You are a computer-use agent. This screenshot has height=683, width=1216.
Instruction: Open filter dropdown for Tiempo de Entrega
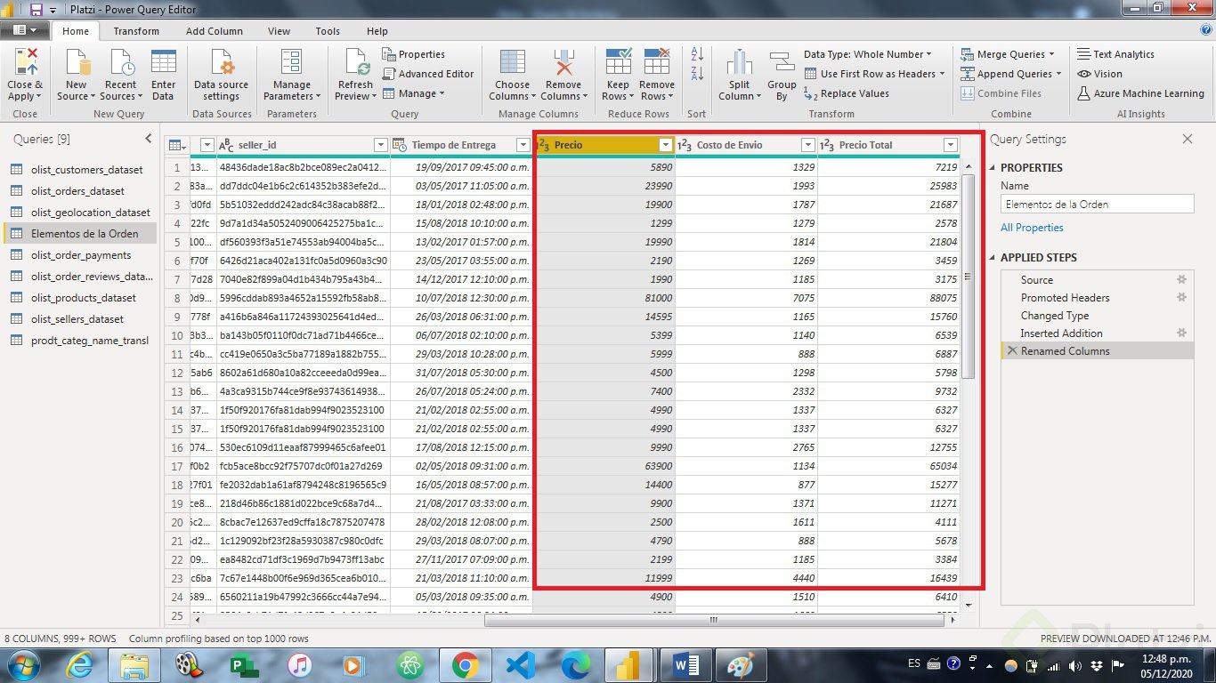(523, 145)
